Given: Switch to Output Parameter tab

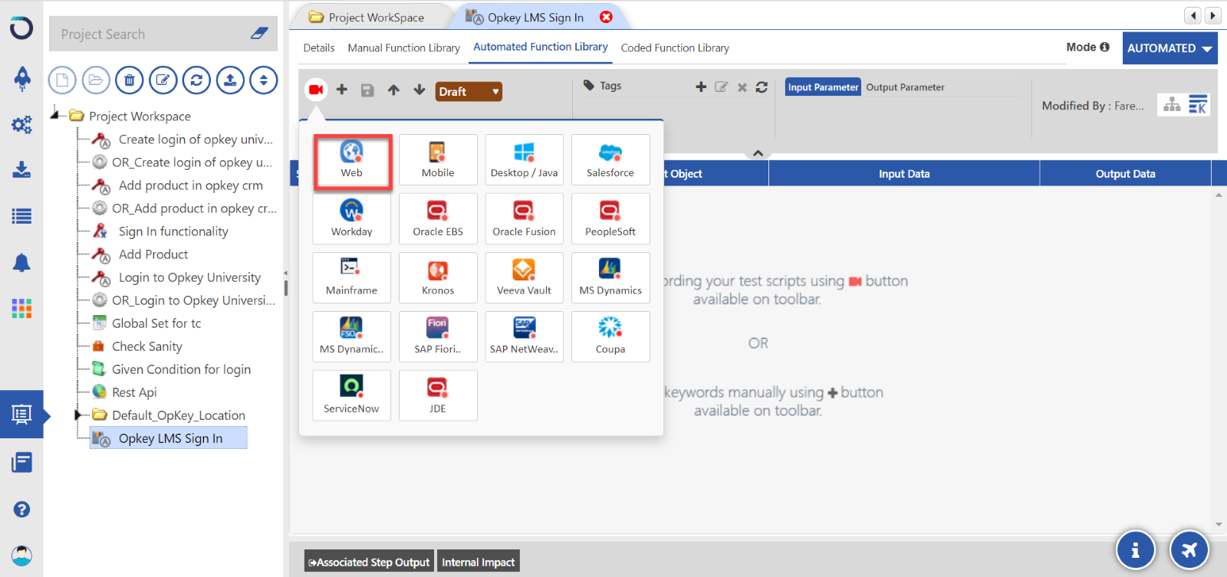Looking at the screenshot, I should tap(905, 87).
